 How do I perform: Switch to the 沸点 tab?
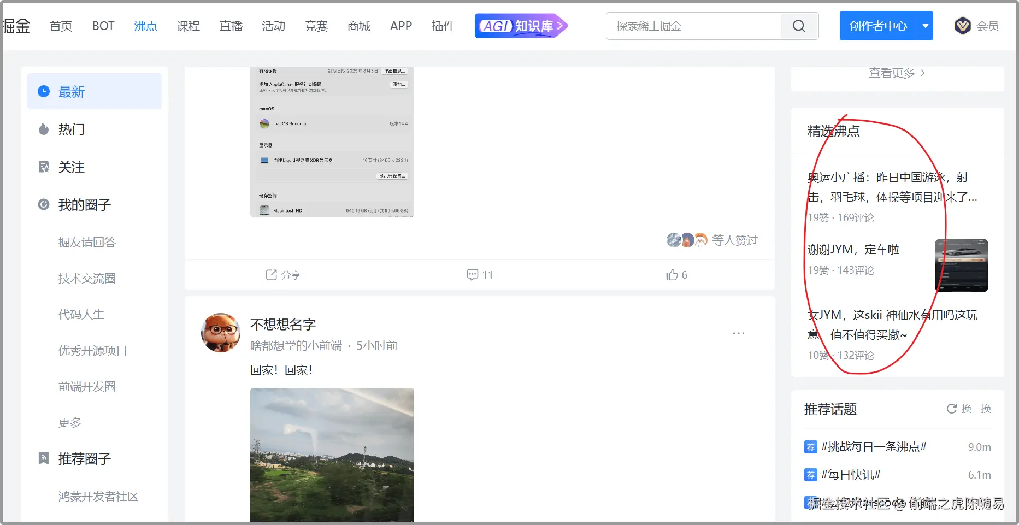[145, 26]
